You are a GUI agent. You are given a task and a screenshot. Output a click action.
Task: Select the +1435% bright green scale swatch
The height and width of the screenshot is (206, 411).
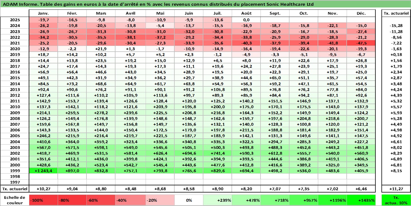pyautogui.click(x=361, y=200)
